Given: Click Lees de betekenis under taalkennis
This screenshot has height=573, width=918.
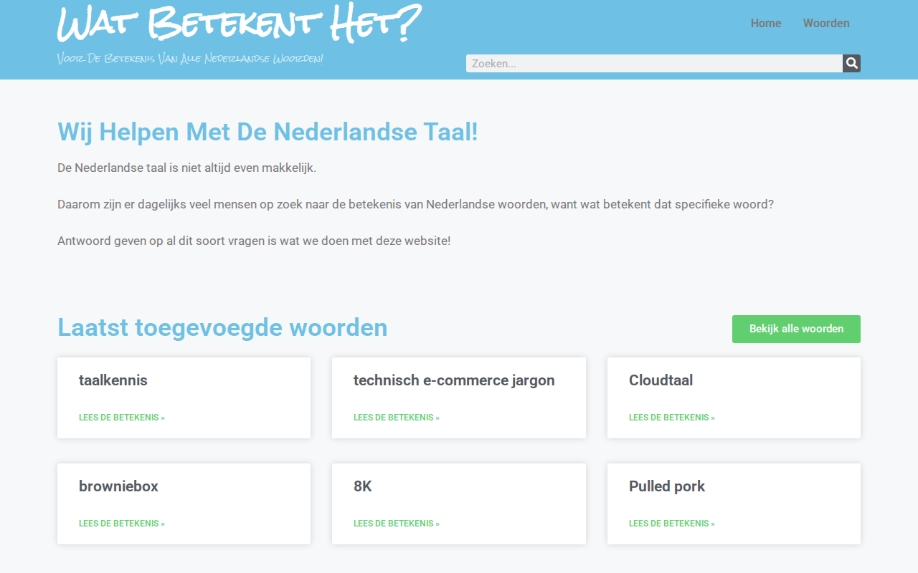Looking at the screenshot, I should coord(122,418).
